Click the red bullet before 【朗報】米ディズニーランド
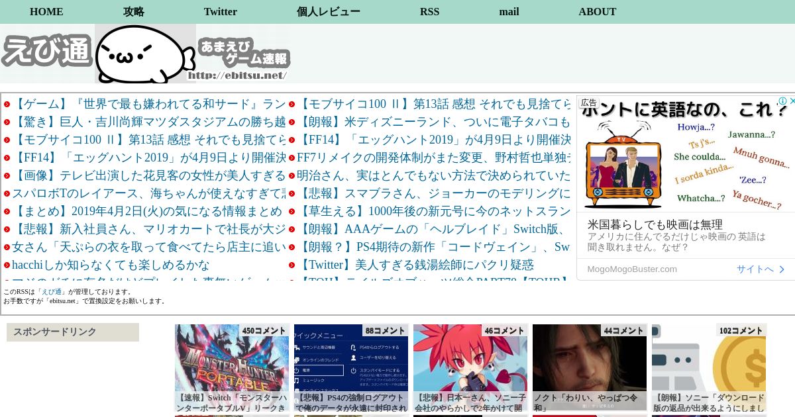This screenshot has height=417, width=795. coord(291,122)
